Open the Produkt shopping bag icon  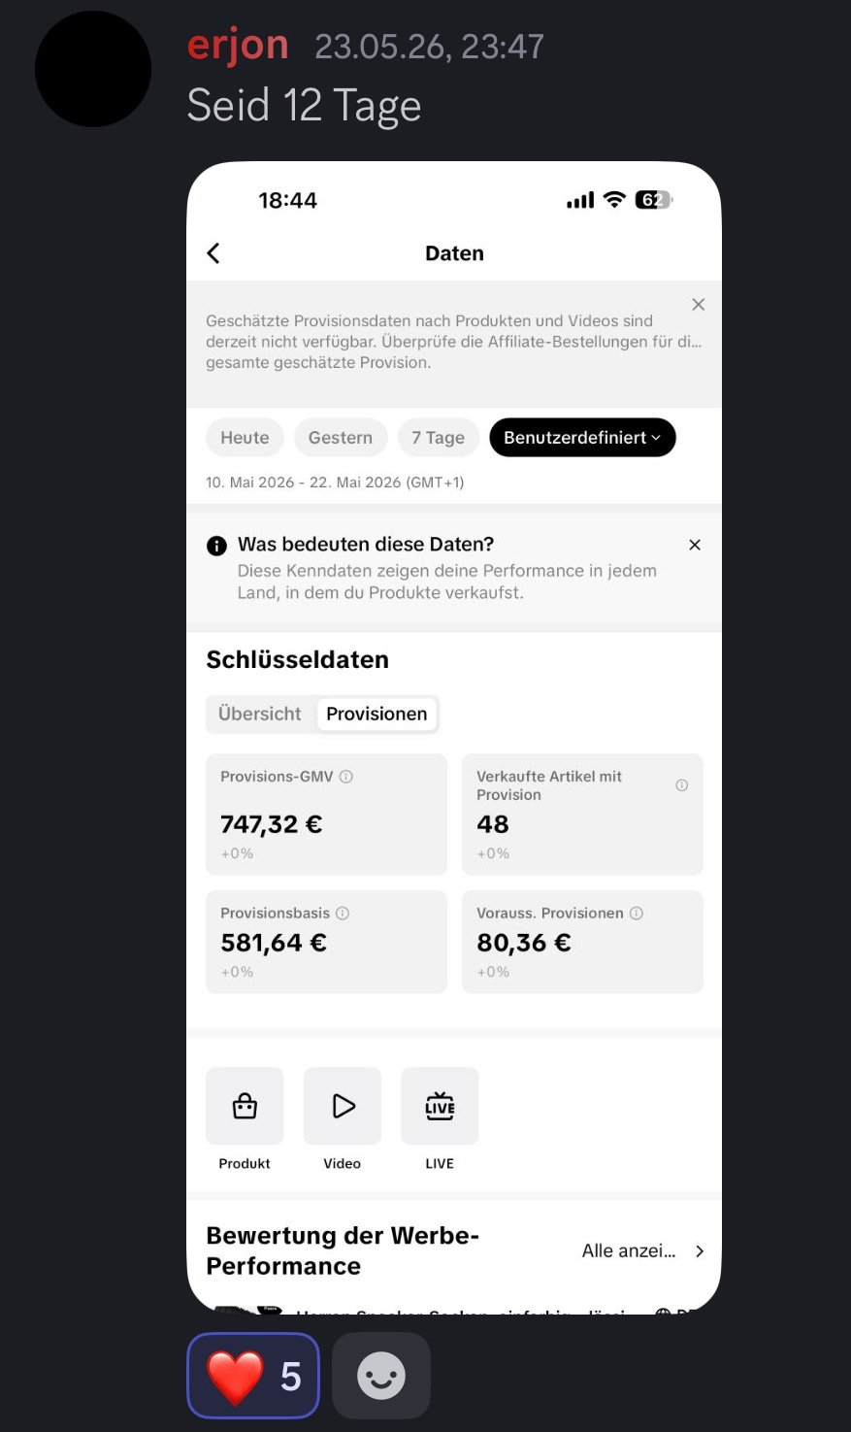(x=245, y=1106)
